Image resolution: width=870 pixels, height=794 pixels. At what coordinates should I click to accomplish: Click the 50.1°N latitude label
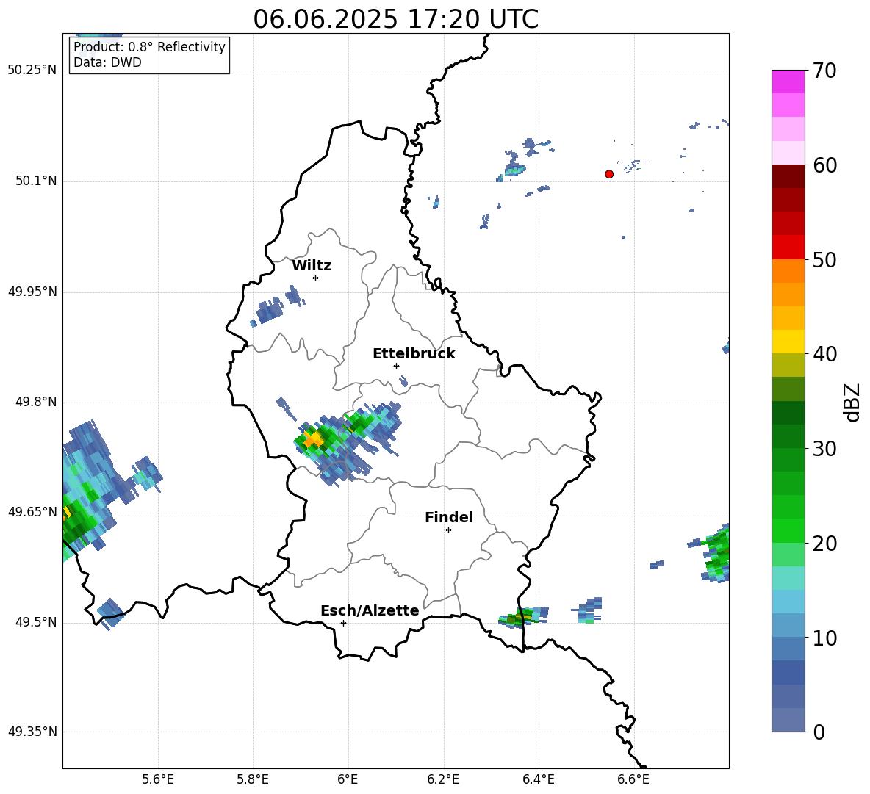pyautogui.click(x=35, y=181)
